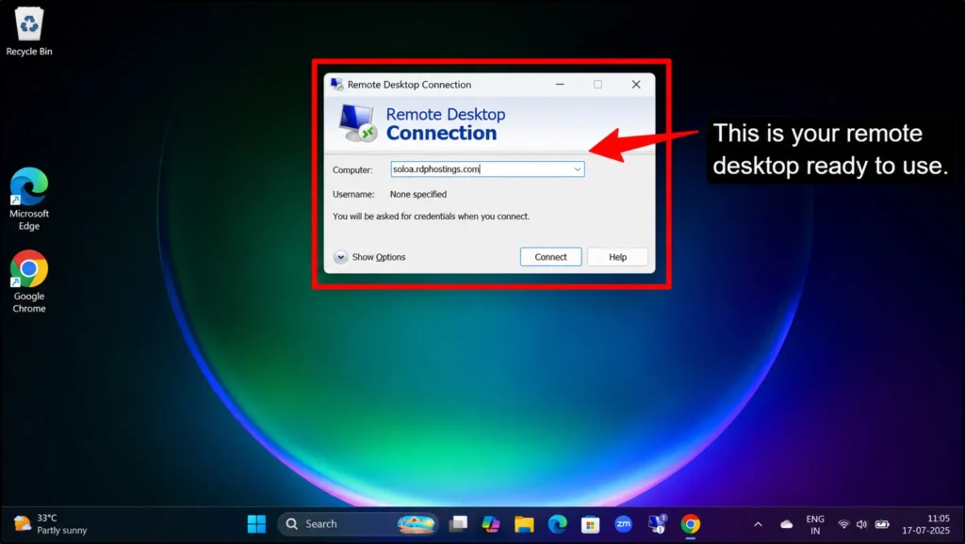The image size is (965, 544).
Task: Open Task View from the taskbar
Action: [x=458, y=523]
